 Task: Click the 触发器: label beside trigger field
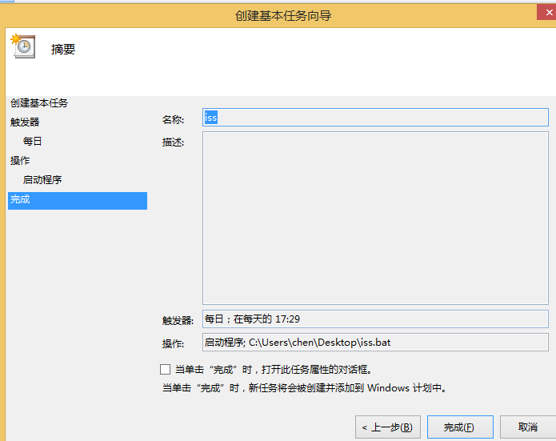pyautogui.click(x=178, y=320)
